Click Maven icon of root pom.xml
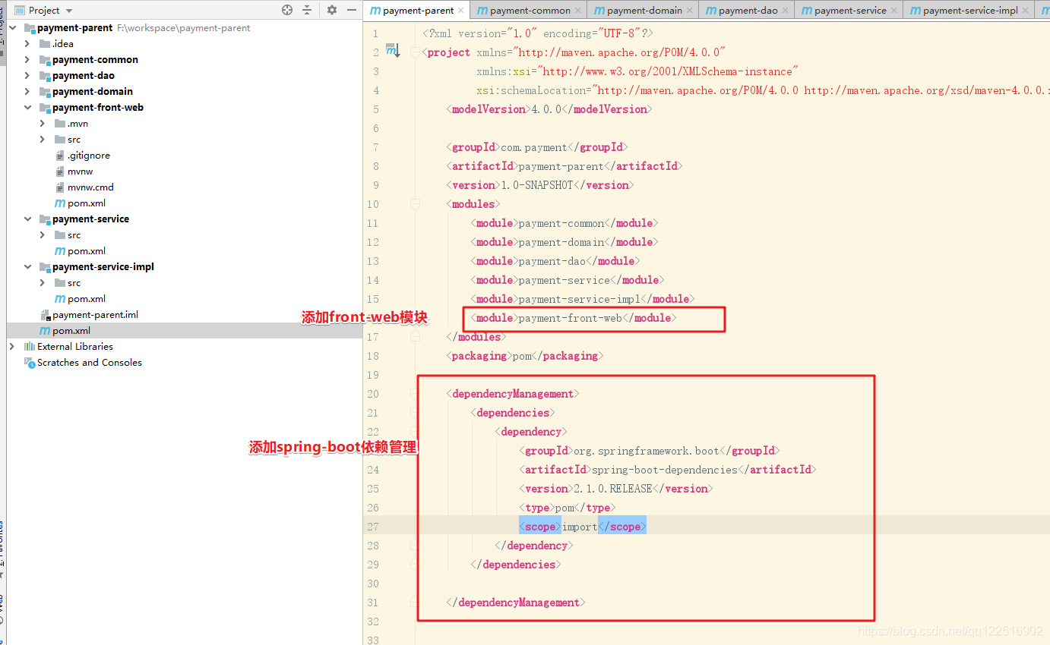This screenshot has width=1050, height=645. [x=45, y=331]
